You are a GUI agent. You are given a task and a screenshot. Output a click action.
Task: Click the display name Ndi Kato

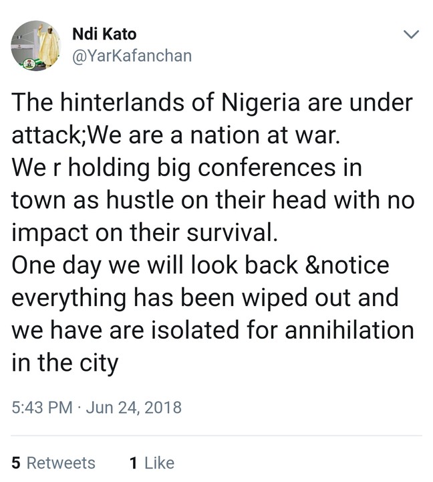pos(104,34)
